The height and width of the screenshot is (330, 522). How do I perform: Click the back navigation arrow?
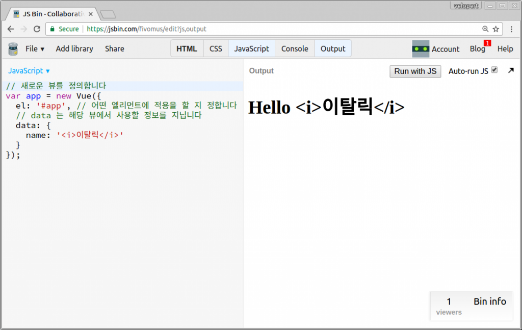point(11,29)
